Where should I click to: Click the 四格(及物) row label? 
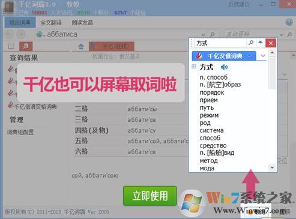click(91, 130)
